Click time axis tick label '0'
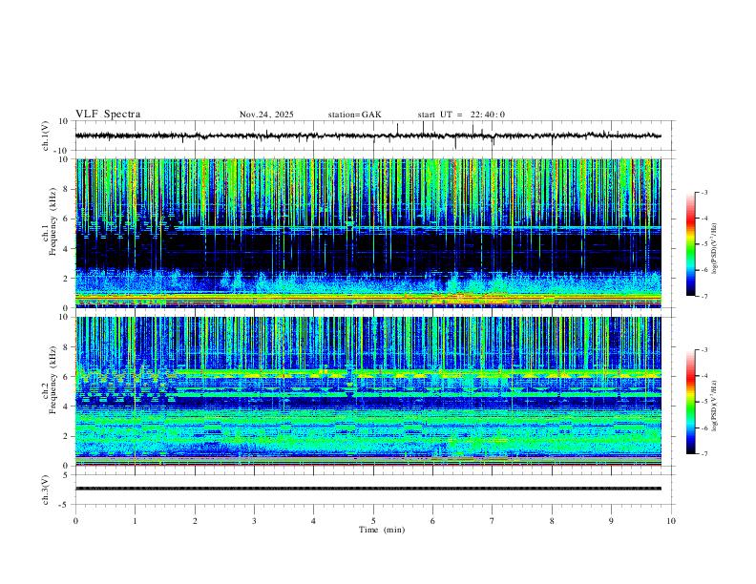The height and width of the screenshot is (584, 756). pyautogui.click(x=75, y=521)
